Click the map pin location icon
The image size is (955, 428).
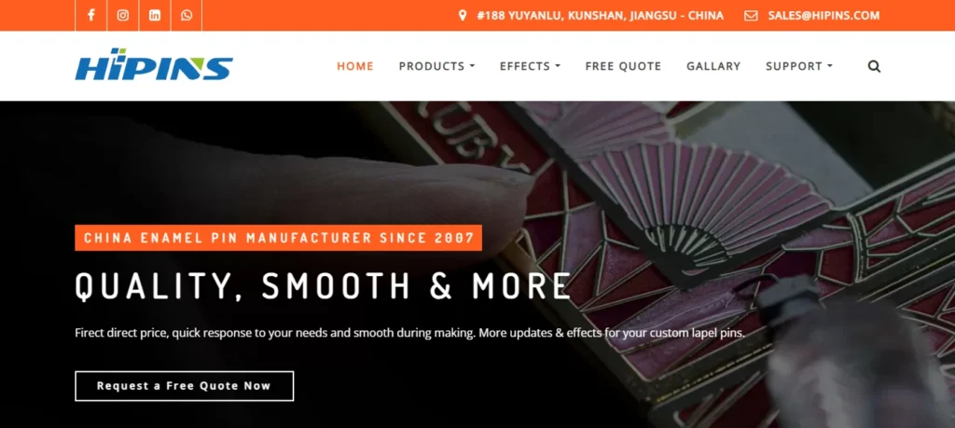point(463,15)
